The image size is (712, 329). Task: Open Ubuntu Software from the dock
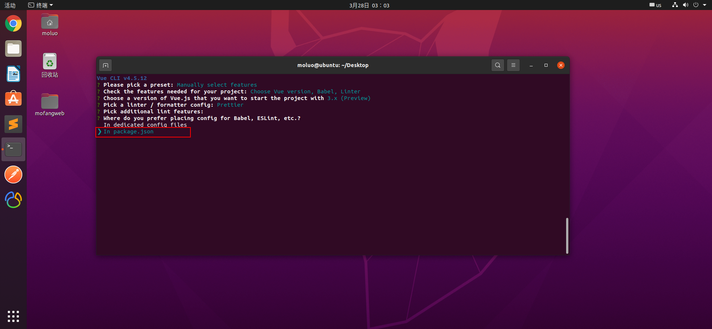tap(13, 99)
